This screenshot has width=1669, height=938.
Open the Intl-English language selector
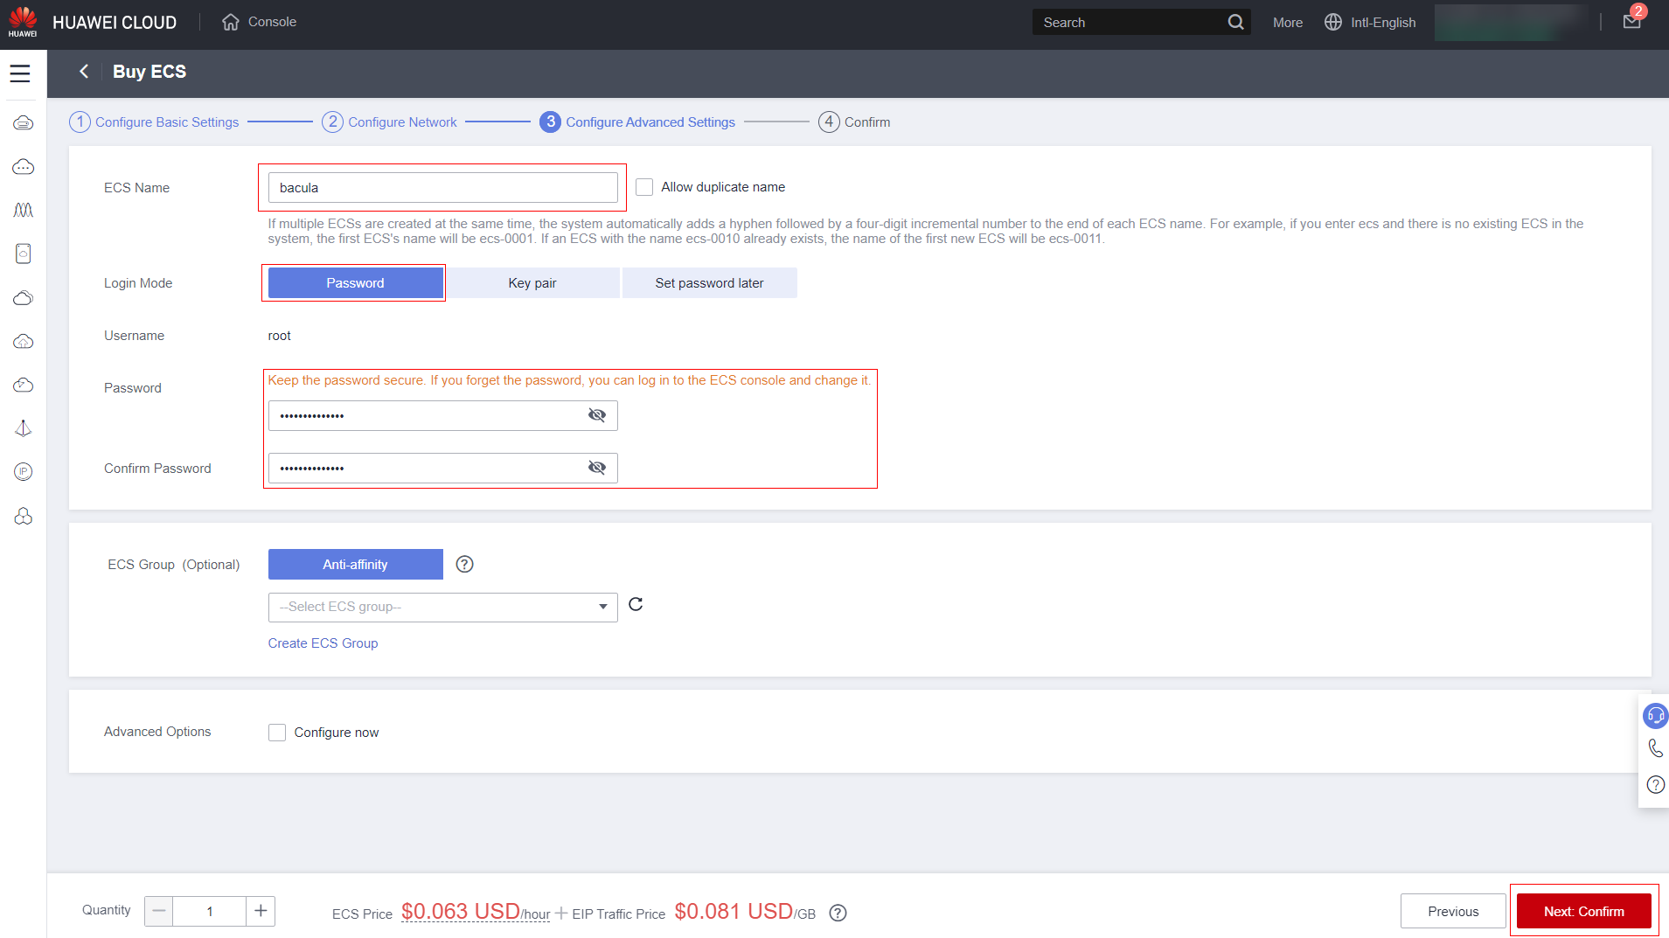[x=1370, y=23]
